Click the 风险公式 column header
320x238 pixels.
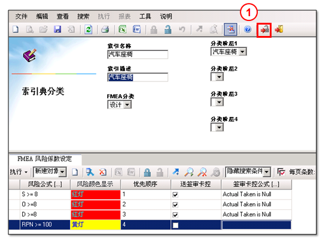point(45,184)
